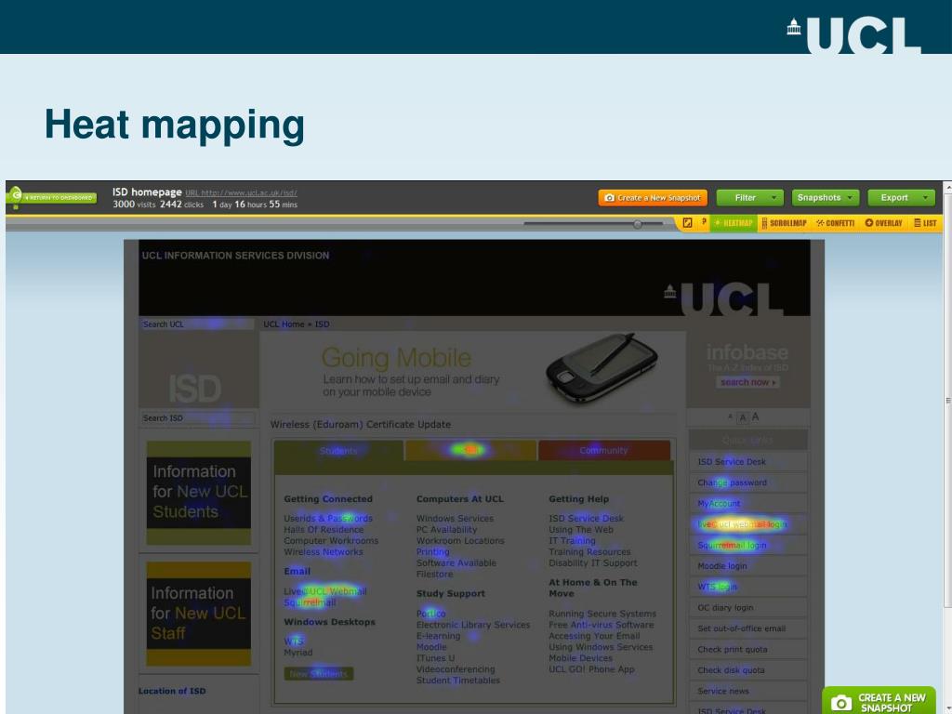The width and height of the screenshot is (952, 714).
Task: Open Moodle link under Study Support
Action: 431,647
